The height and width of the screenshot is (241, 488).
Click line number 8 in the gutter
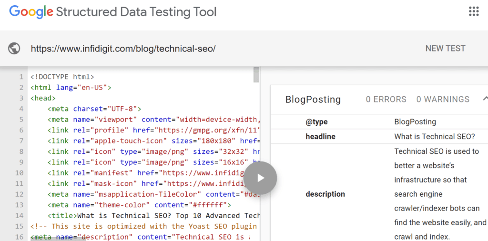(x=21, y=152)
